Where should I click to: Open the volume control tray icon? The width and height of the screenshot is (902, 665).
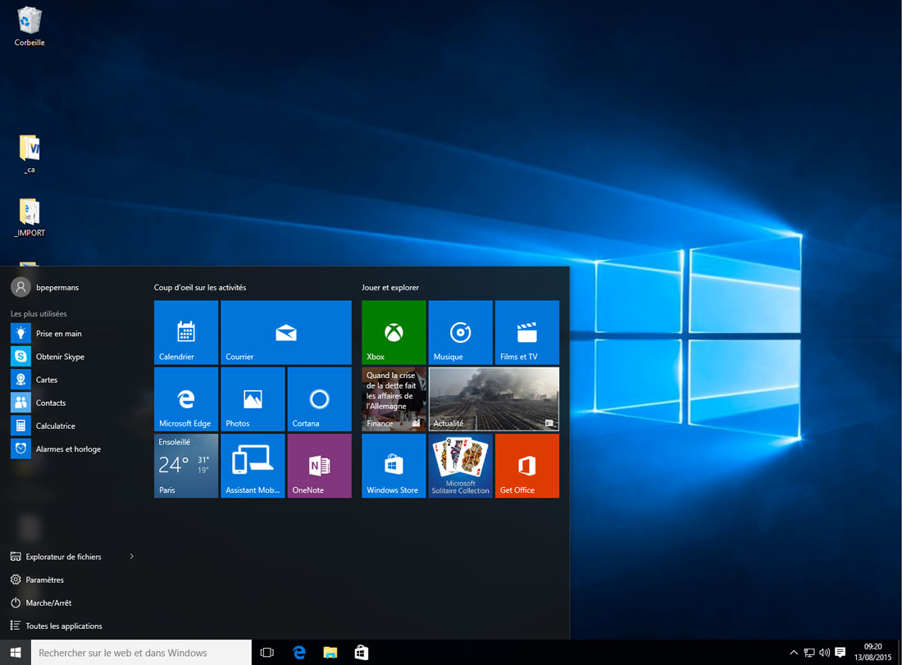click(824, 653)
